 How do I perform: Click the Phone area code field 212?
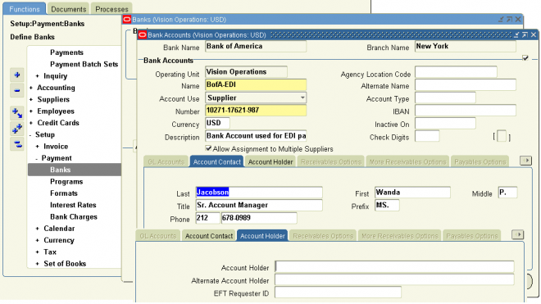point(207,218)
